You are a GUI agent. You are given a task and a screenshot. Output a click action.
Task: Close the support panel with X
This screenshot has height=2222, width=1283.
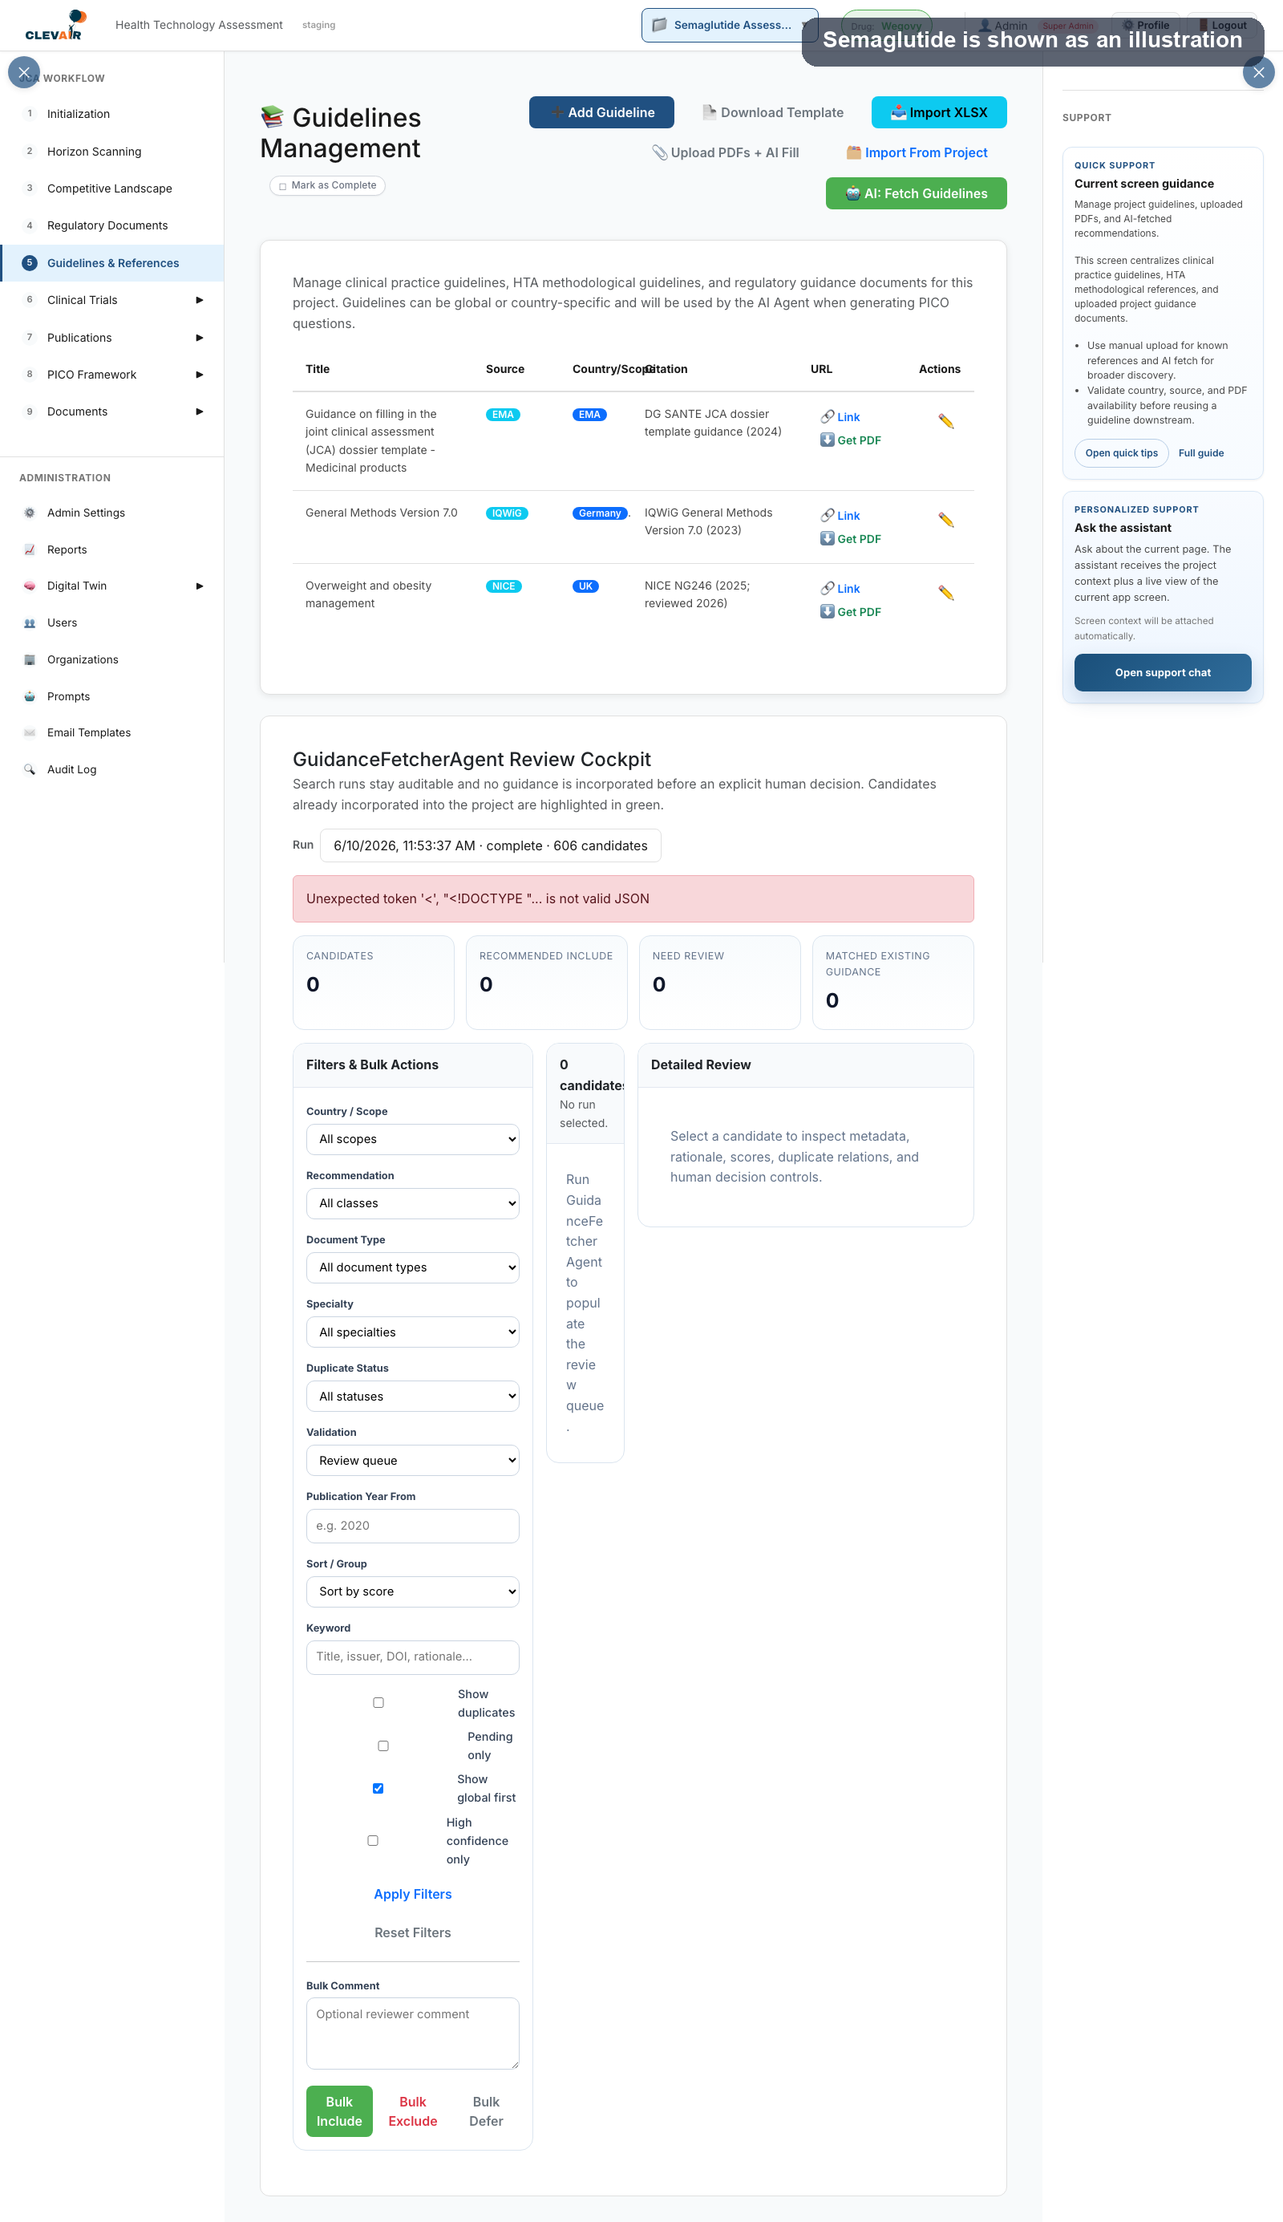1258,72
